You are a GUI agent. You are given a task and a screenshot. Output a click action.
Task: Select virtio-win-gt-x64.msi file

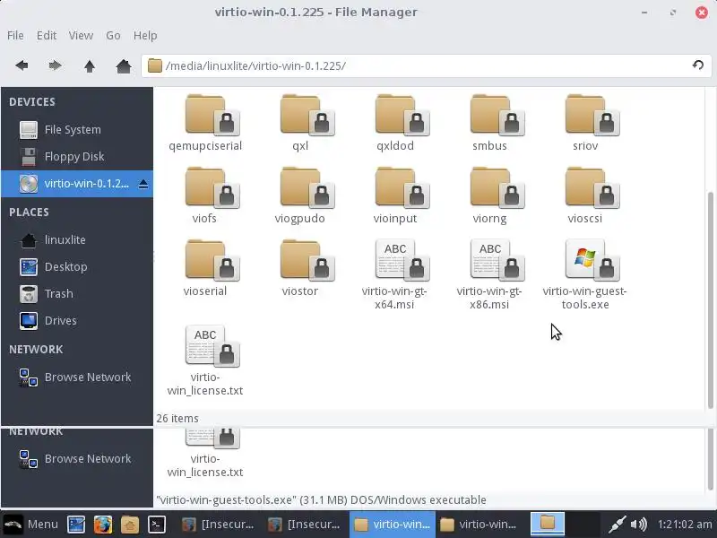click(395, 274)
